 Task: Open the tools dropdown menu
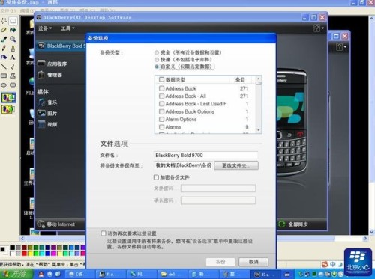tap(67, 28)
